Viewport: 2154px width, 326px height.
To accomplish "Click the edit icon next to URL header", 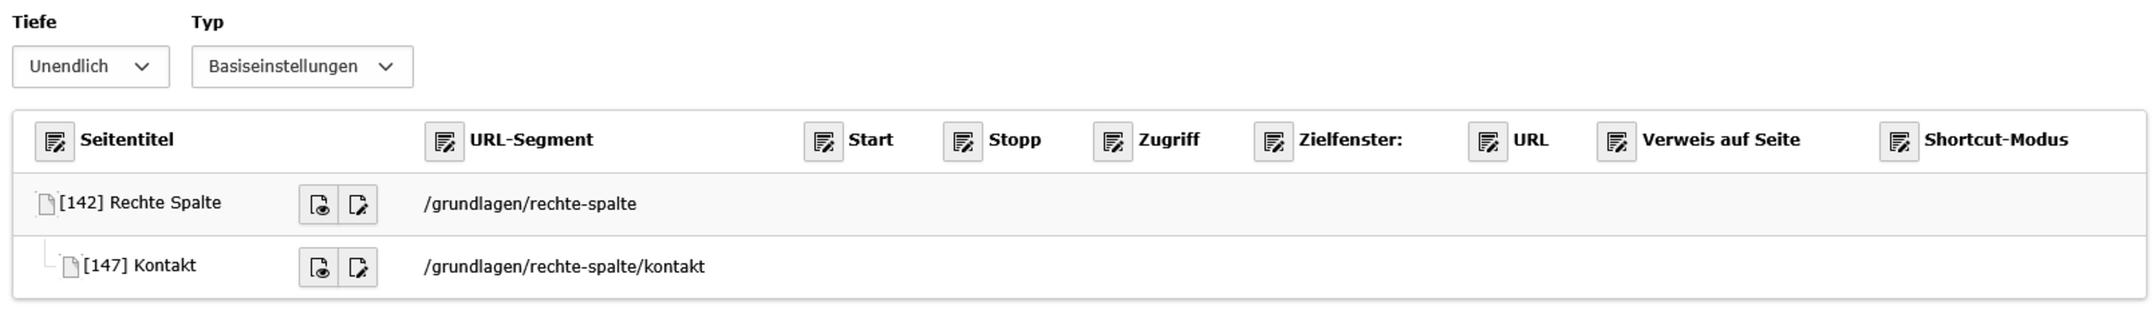I will coord(1488,141).
